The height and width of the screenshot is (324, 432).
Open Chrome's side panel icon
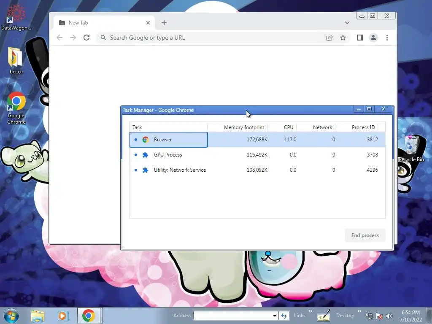359,38
